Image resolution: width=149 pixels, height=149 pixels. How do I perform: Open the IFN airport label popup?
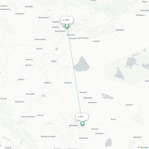point(82,117)
